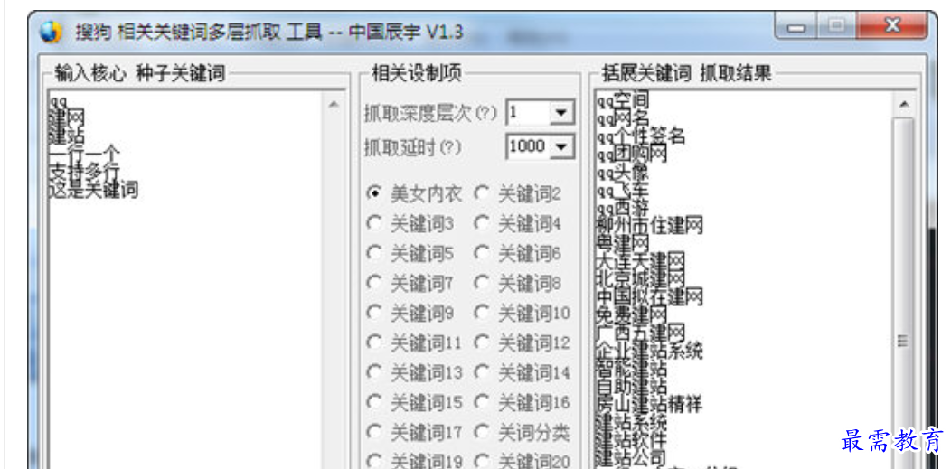Select the 中国拟在建网 result row
Screen dimensions: 951x469
coord(650,297)
